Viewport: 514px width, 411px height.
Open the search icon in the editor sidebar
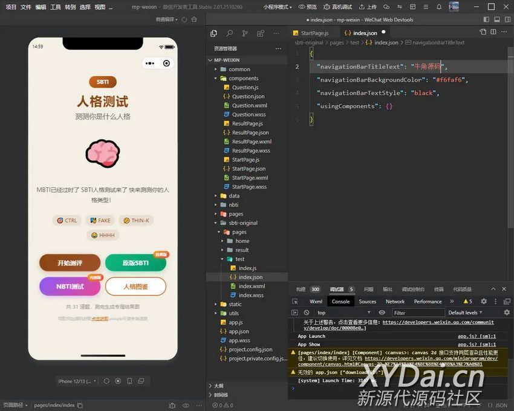tap(229, 33)
